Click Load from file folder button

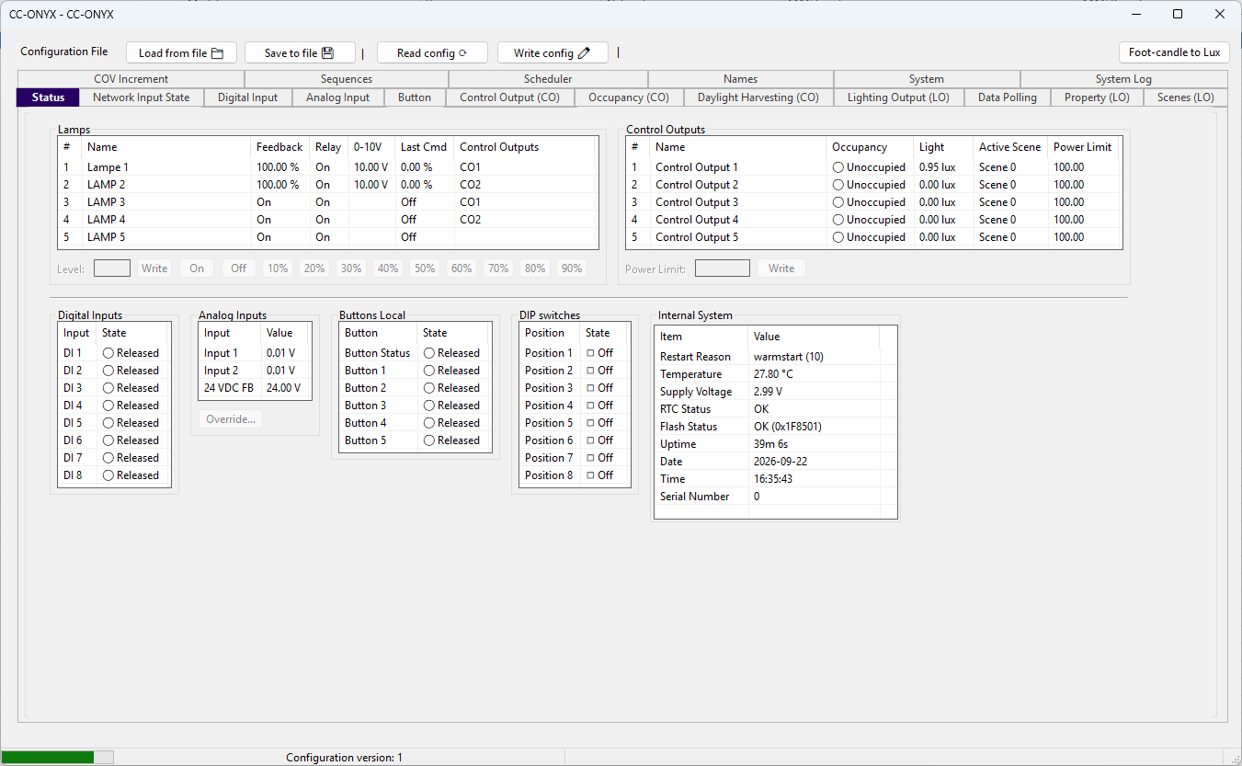pos(181,53)
